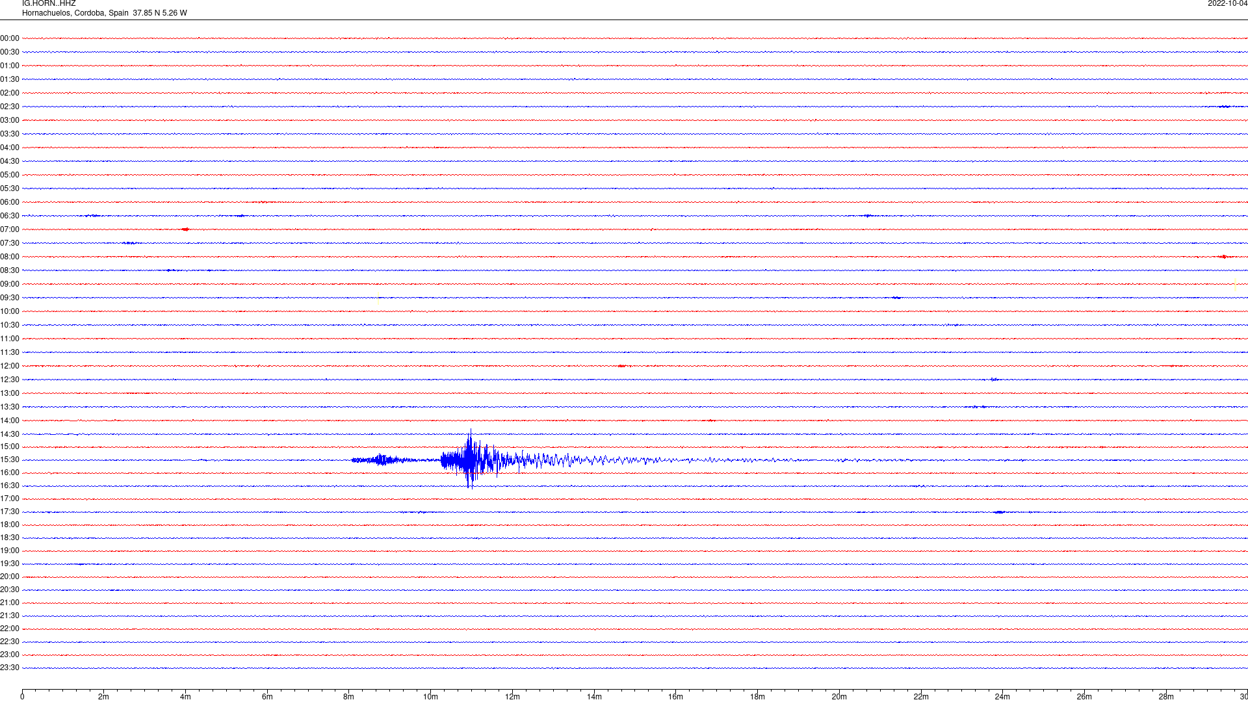This screenshot has height=702, width=1248.
Task: Click the 02:30 time row label
Action: pos(10,107)
